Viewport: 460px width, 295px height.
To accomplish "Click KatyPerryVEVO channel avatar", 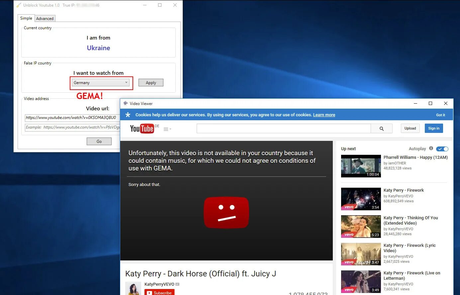I will pyautogui.click(x=133, y=288).
